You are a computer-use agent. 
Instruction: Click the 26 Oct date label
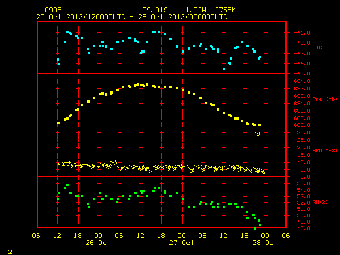click(x=98, y=242)
